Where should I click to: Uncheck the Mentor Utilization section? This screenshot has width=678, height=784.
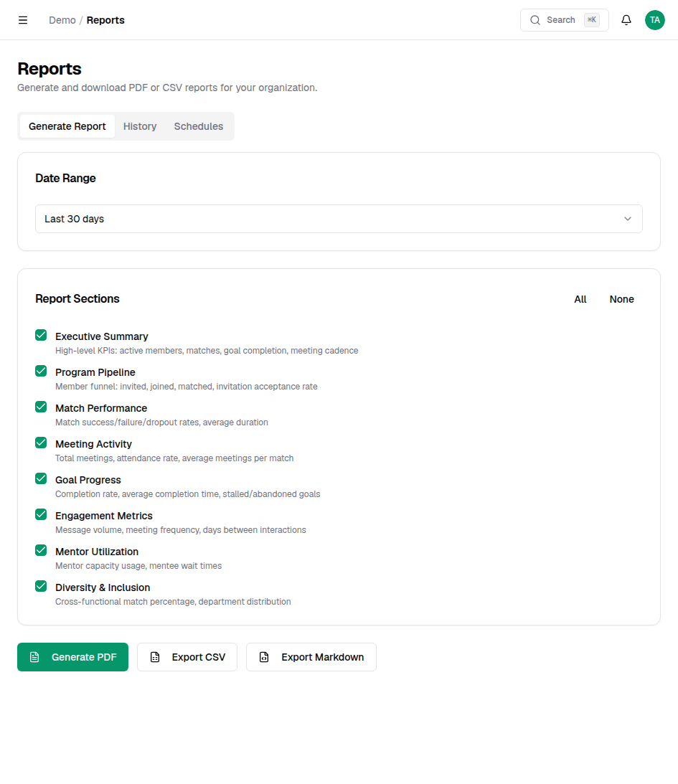pos(41,550)
